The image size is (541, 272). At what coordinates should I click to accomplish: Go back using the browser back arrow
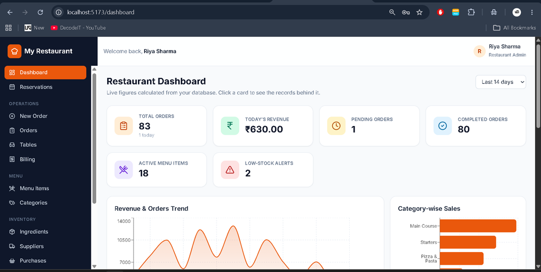tap(10, 13)
